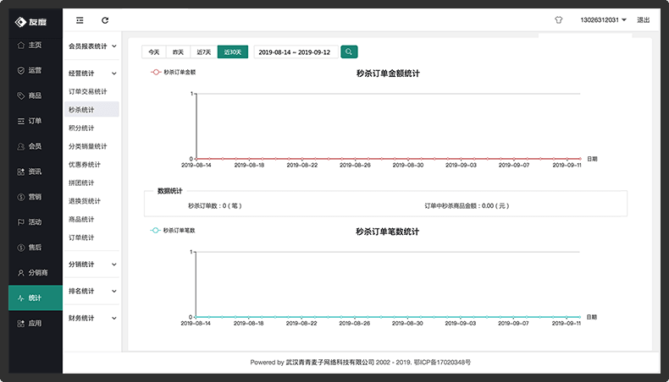Collapse 经营统计 menu group

pos(92,74)
